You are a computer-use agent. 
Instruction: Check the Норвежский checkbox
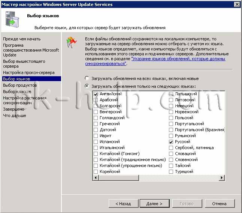click(171, 112)
